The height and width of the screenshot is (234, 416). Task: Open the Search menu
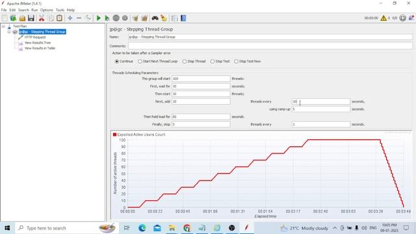pyautogui.click(x=23, y=10)
